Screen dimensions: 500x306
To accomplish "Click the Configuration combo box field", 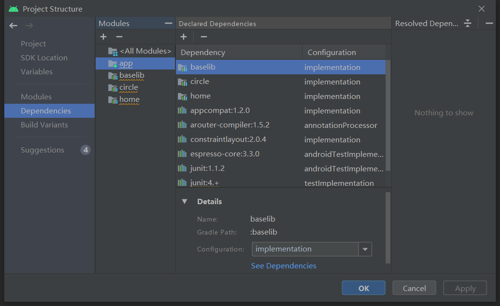I will pos(305,250).
